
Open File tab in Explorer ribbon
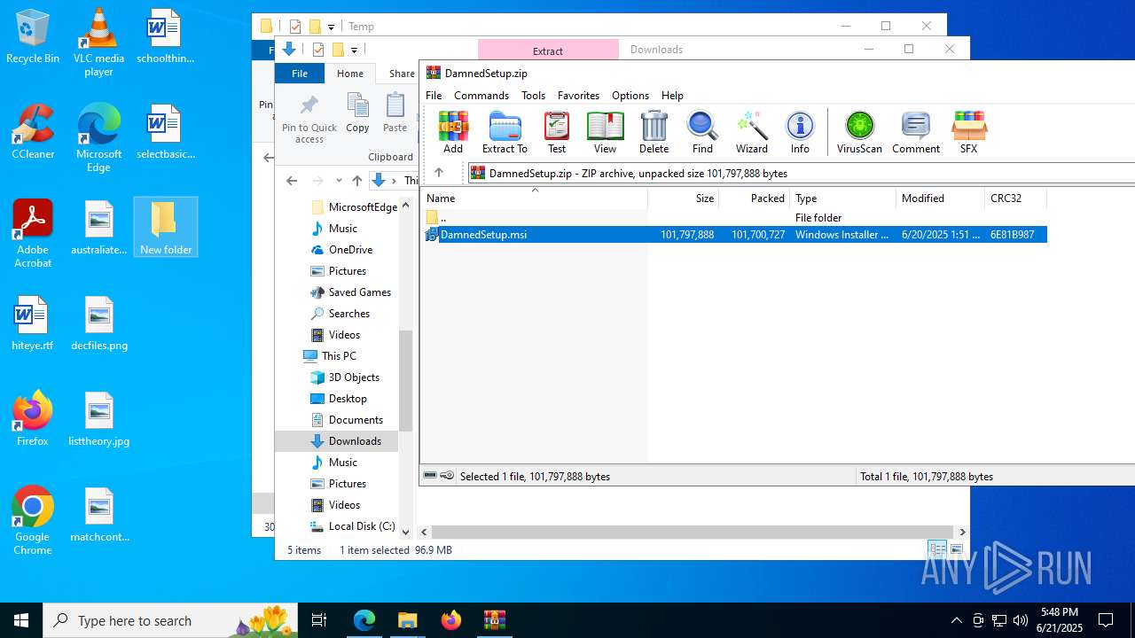coord(300,74)
